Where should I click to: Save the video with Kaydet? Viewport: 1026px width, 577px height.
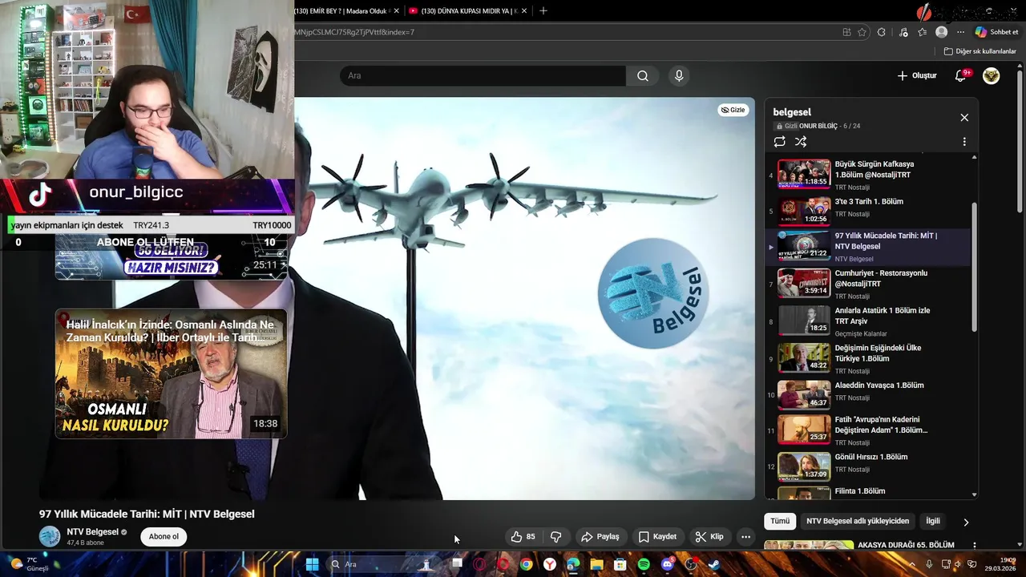tap(657, 537)
